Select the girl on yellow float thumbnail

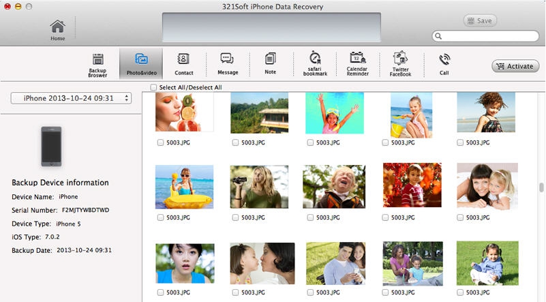point(184,187)
